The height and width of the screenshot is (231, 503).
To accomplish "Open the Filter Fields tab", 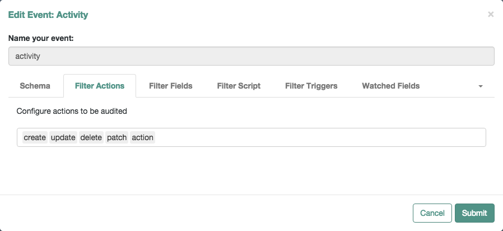I will (x=171, y=86).
